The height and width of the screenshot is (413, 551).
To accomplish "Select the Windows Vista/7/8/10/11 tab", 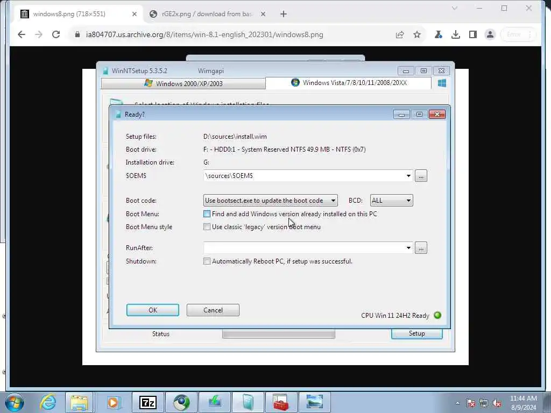I will tap(349, 83).
